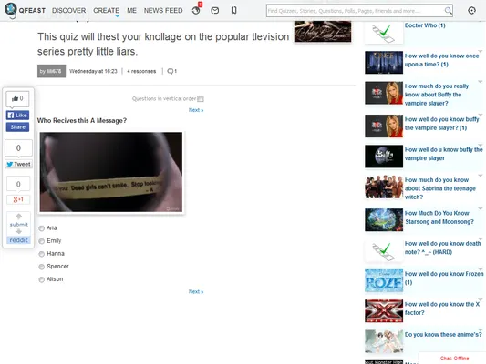Viewport: 486px width, 364px height.
Task: Click the search magnifier icon
Action: pos(448,11)
